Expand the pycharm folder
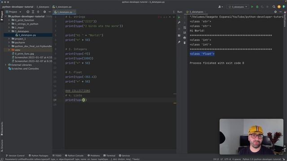287x161 pixels. click(x=9, y=42)
